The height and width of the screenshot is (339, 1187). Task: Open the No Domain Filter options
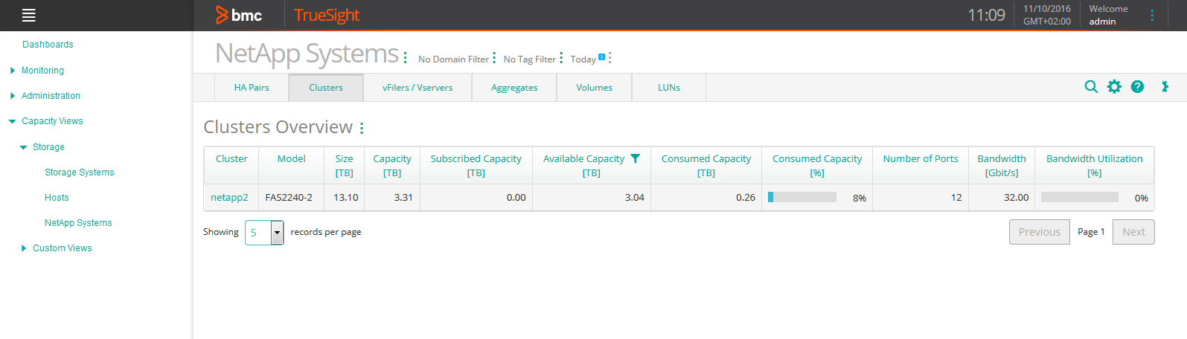click(494, 58)
